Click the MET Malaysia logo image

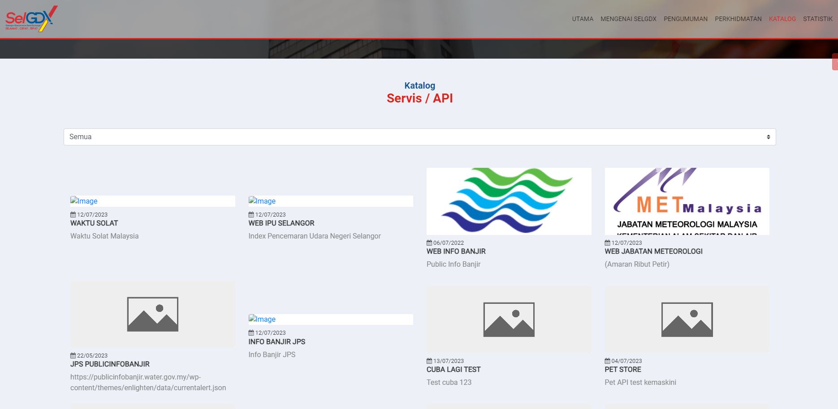(x=687, y=201)
